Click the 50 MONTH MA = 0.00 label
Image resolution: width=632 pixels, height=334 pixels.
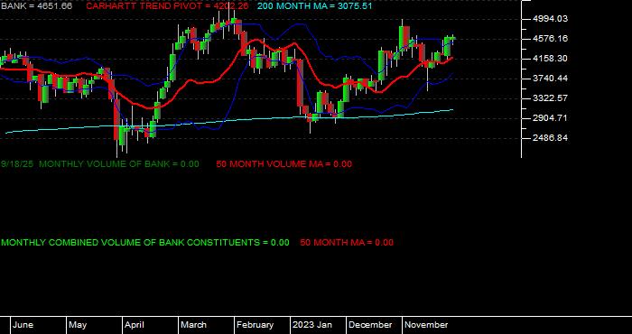pos(347,243)
